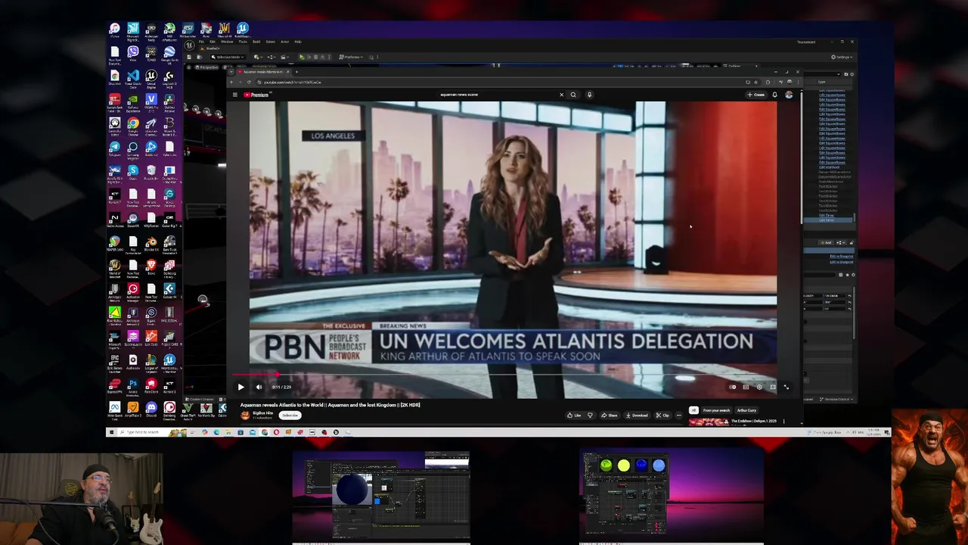
Task: Play the YouTube video
Action: click(240, 387)
